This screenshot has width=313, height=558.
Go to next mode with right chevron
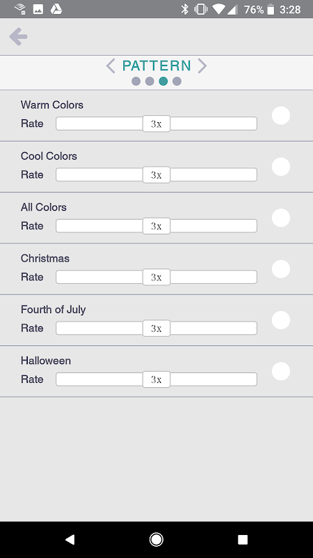point(202,66)
